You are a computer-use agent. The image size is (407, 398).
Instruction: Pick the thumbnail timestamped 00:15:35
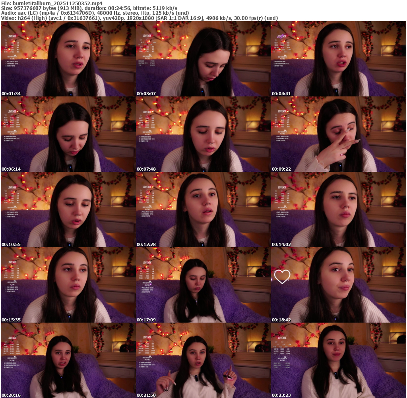pyautogui.click(x=68, y=285)
